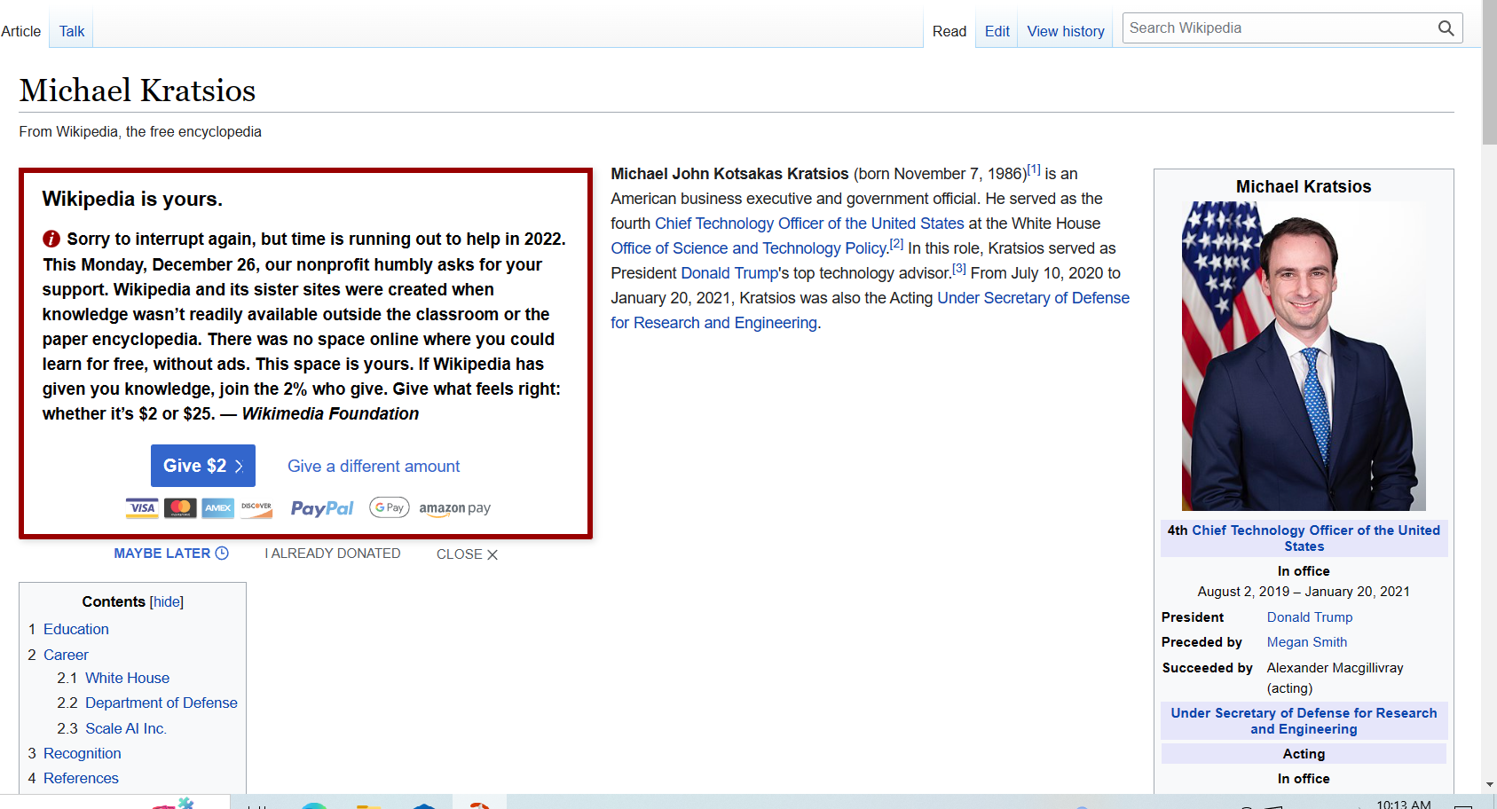Choose the Google Pay logo
1497x809 pixels.
[x=389, y=507]
